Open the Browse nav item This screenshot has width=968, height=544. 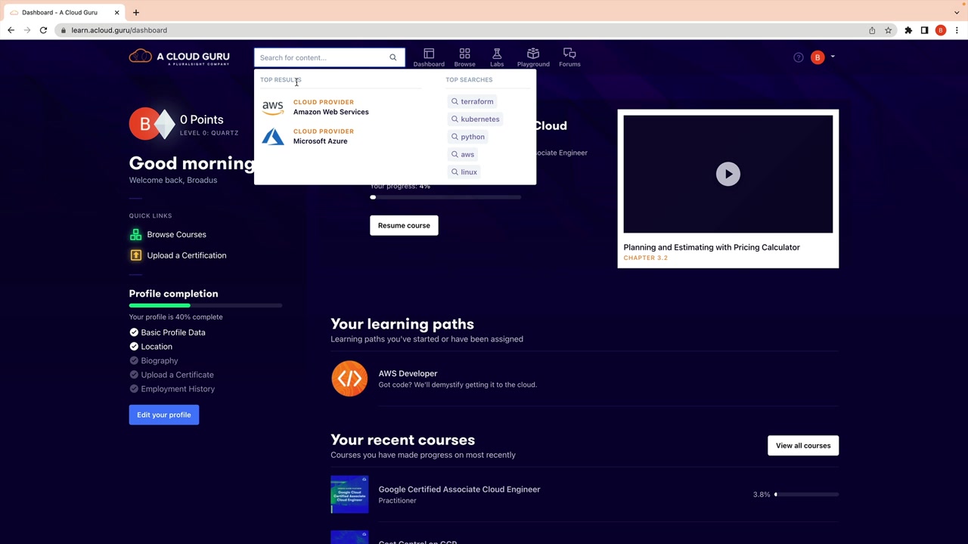click(464, 57)
